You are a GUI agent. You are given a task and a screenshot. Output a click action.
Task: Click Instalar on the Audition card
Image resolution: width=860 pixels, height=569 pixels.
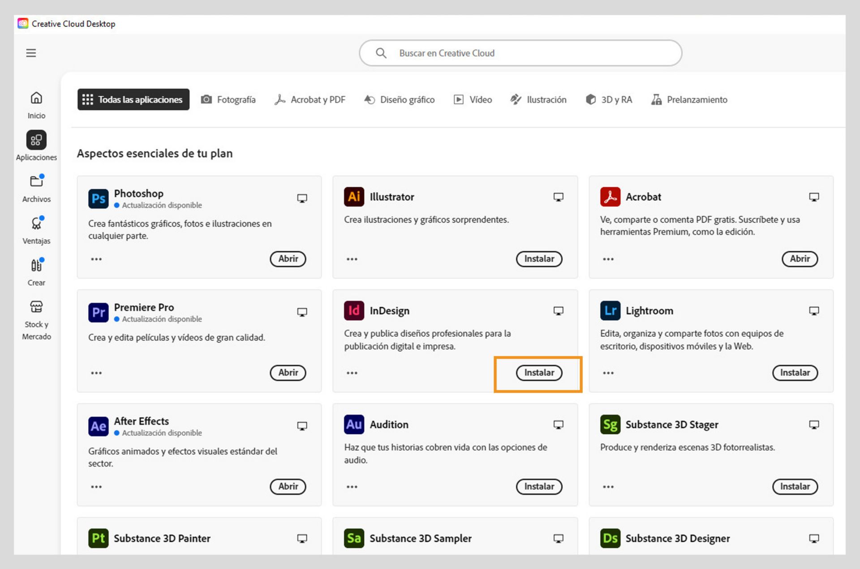pos(539,487)
